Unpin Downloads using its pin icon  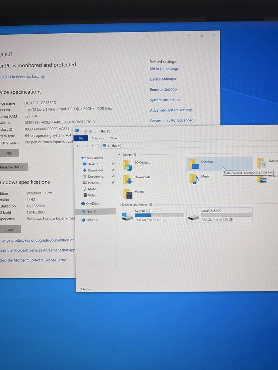(113, 170)
